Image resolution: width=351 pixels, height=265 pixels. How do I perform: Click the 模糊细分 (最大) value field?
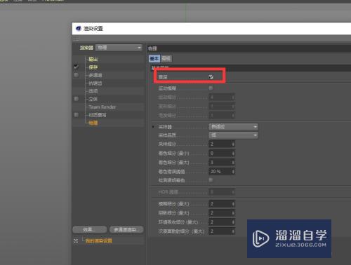point(222,204)
